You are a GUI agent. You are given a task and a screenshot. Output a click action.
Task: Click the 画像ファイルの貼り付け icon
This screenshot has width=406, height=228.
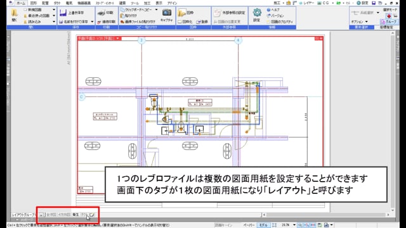[x=122, y=22]
